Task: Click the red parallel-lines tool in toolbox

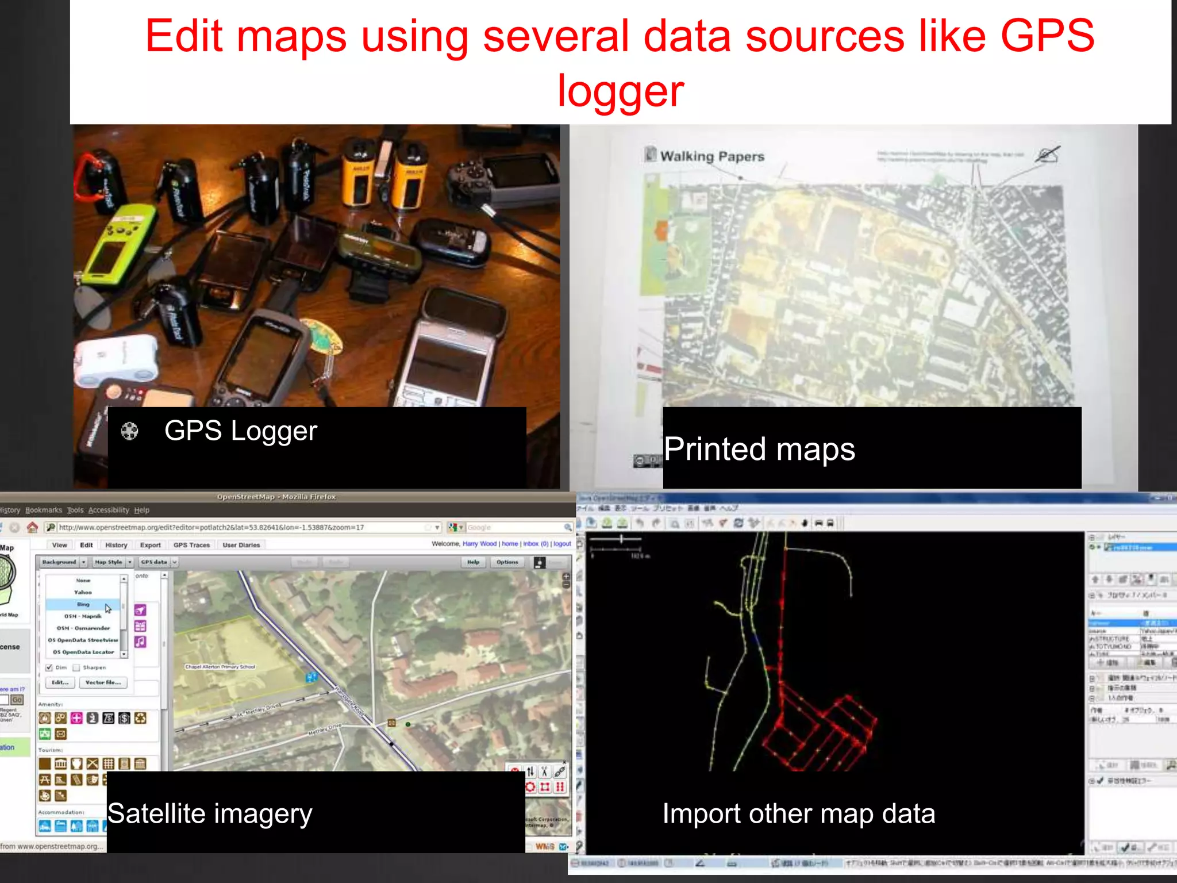Action: coord(560,787)
